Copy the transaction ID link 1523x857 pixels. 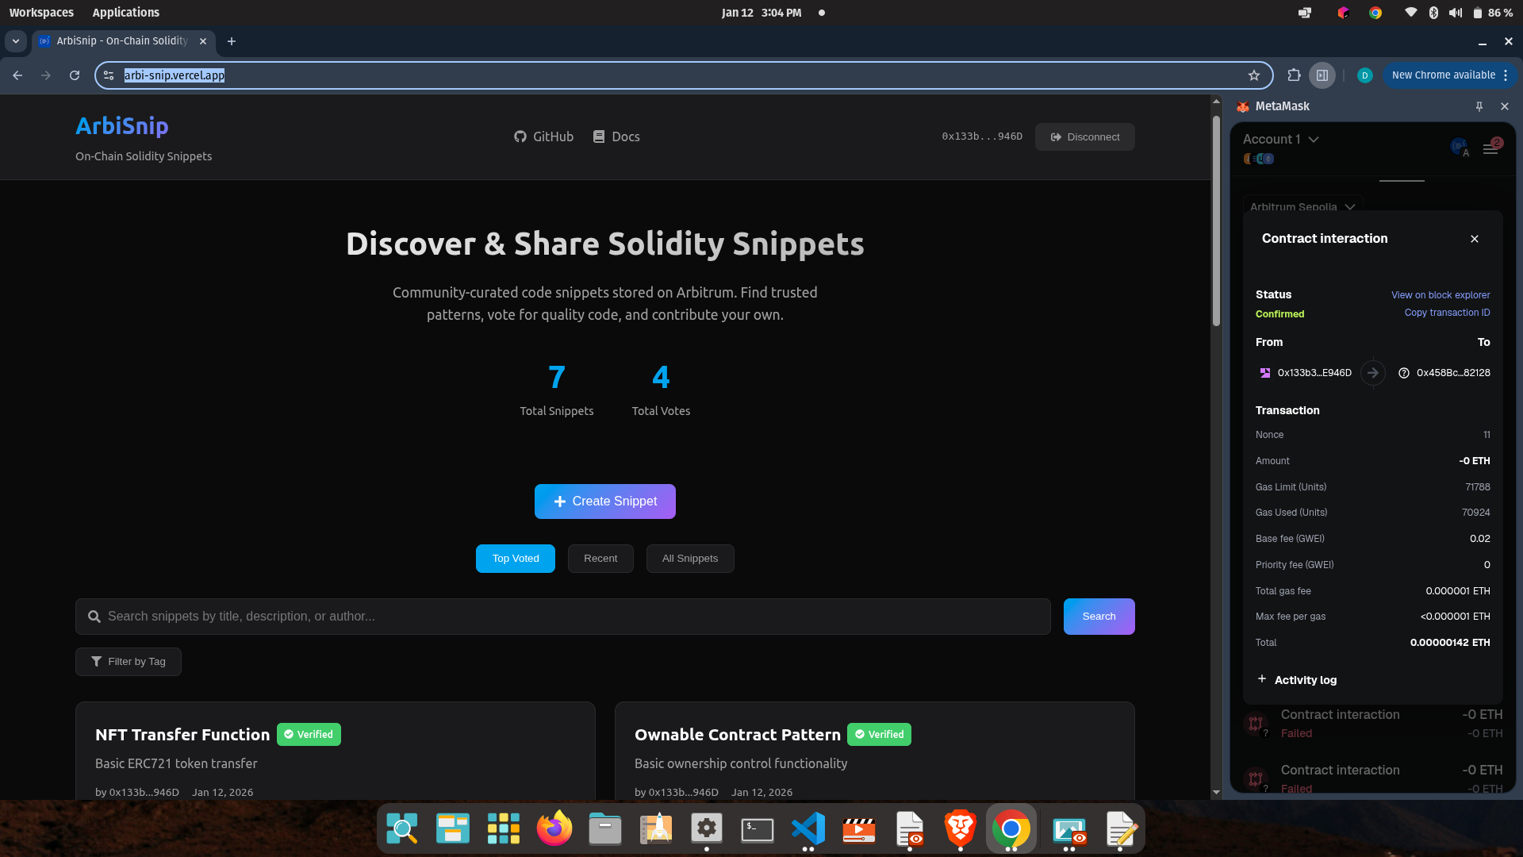pos(1447,313)
